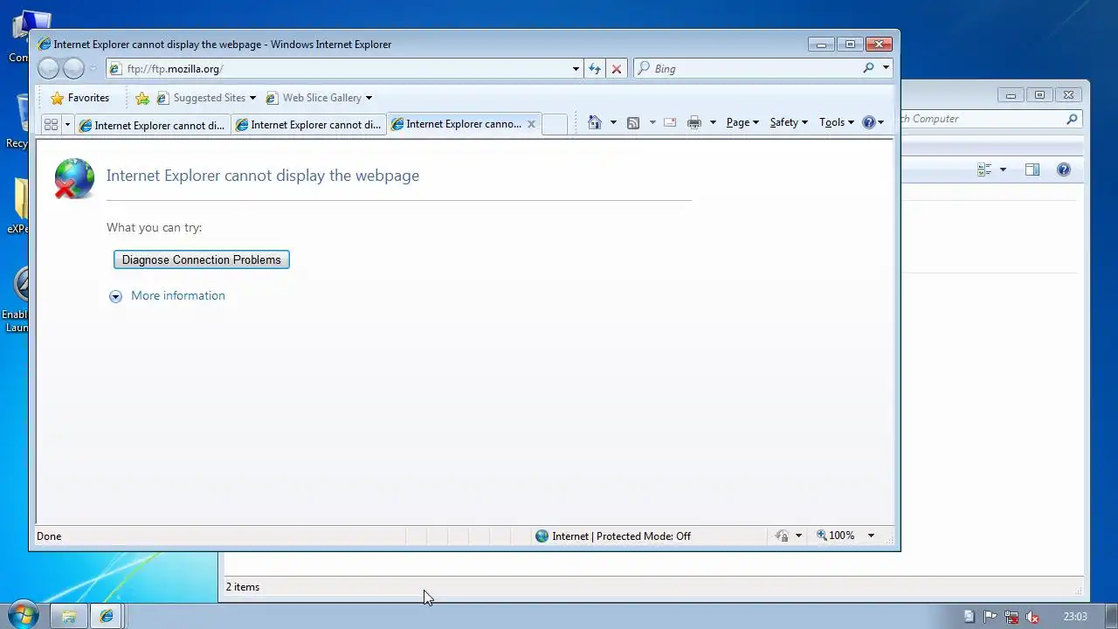The width and height of the screenshot is (1118, 629).
Task: Click the Forward navigation button
Action: [73, 68]
